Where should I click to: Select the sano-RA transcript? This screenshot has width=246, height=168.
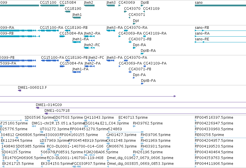point(221,36)
